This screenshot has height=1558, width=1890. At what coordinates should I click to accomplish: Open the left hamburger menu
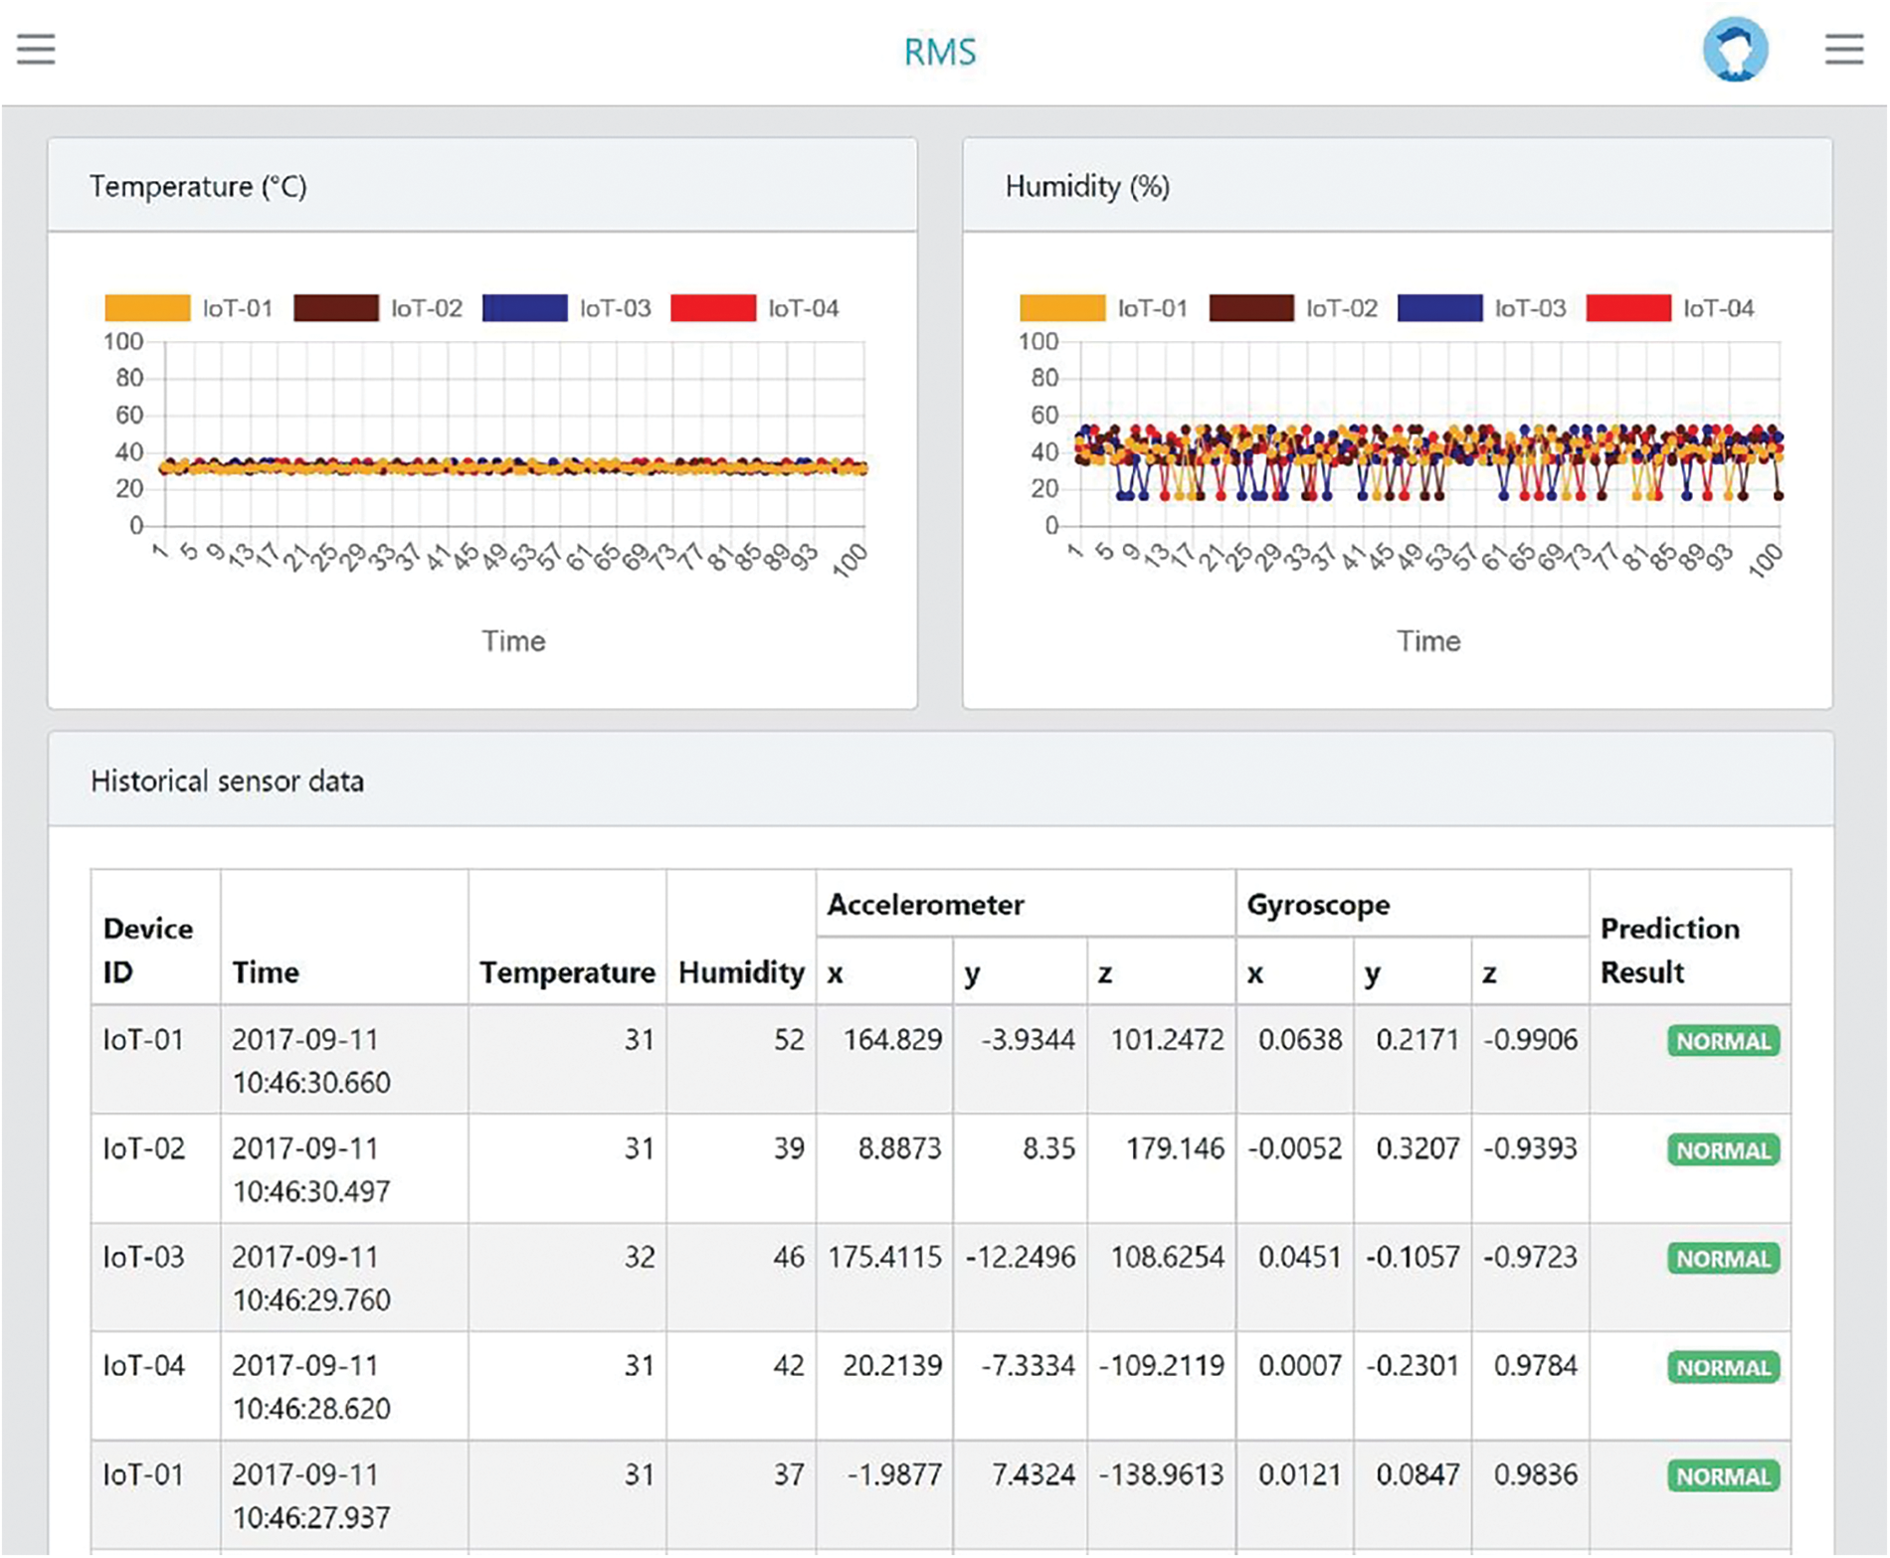(x=36, y=49)
